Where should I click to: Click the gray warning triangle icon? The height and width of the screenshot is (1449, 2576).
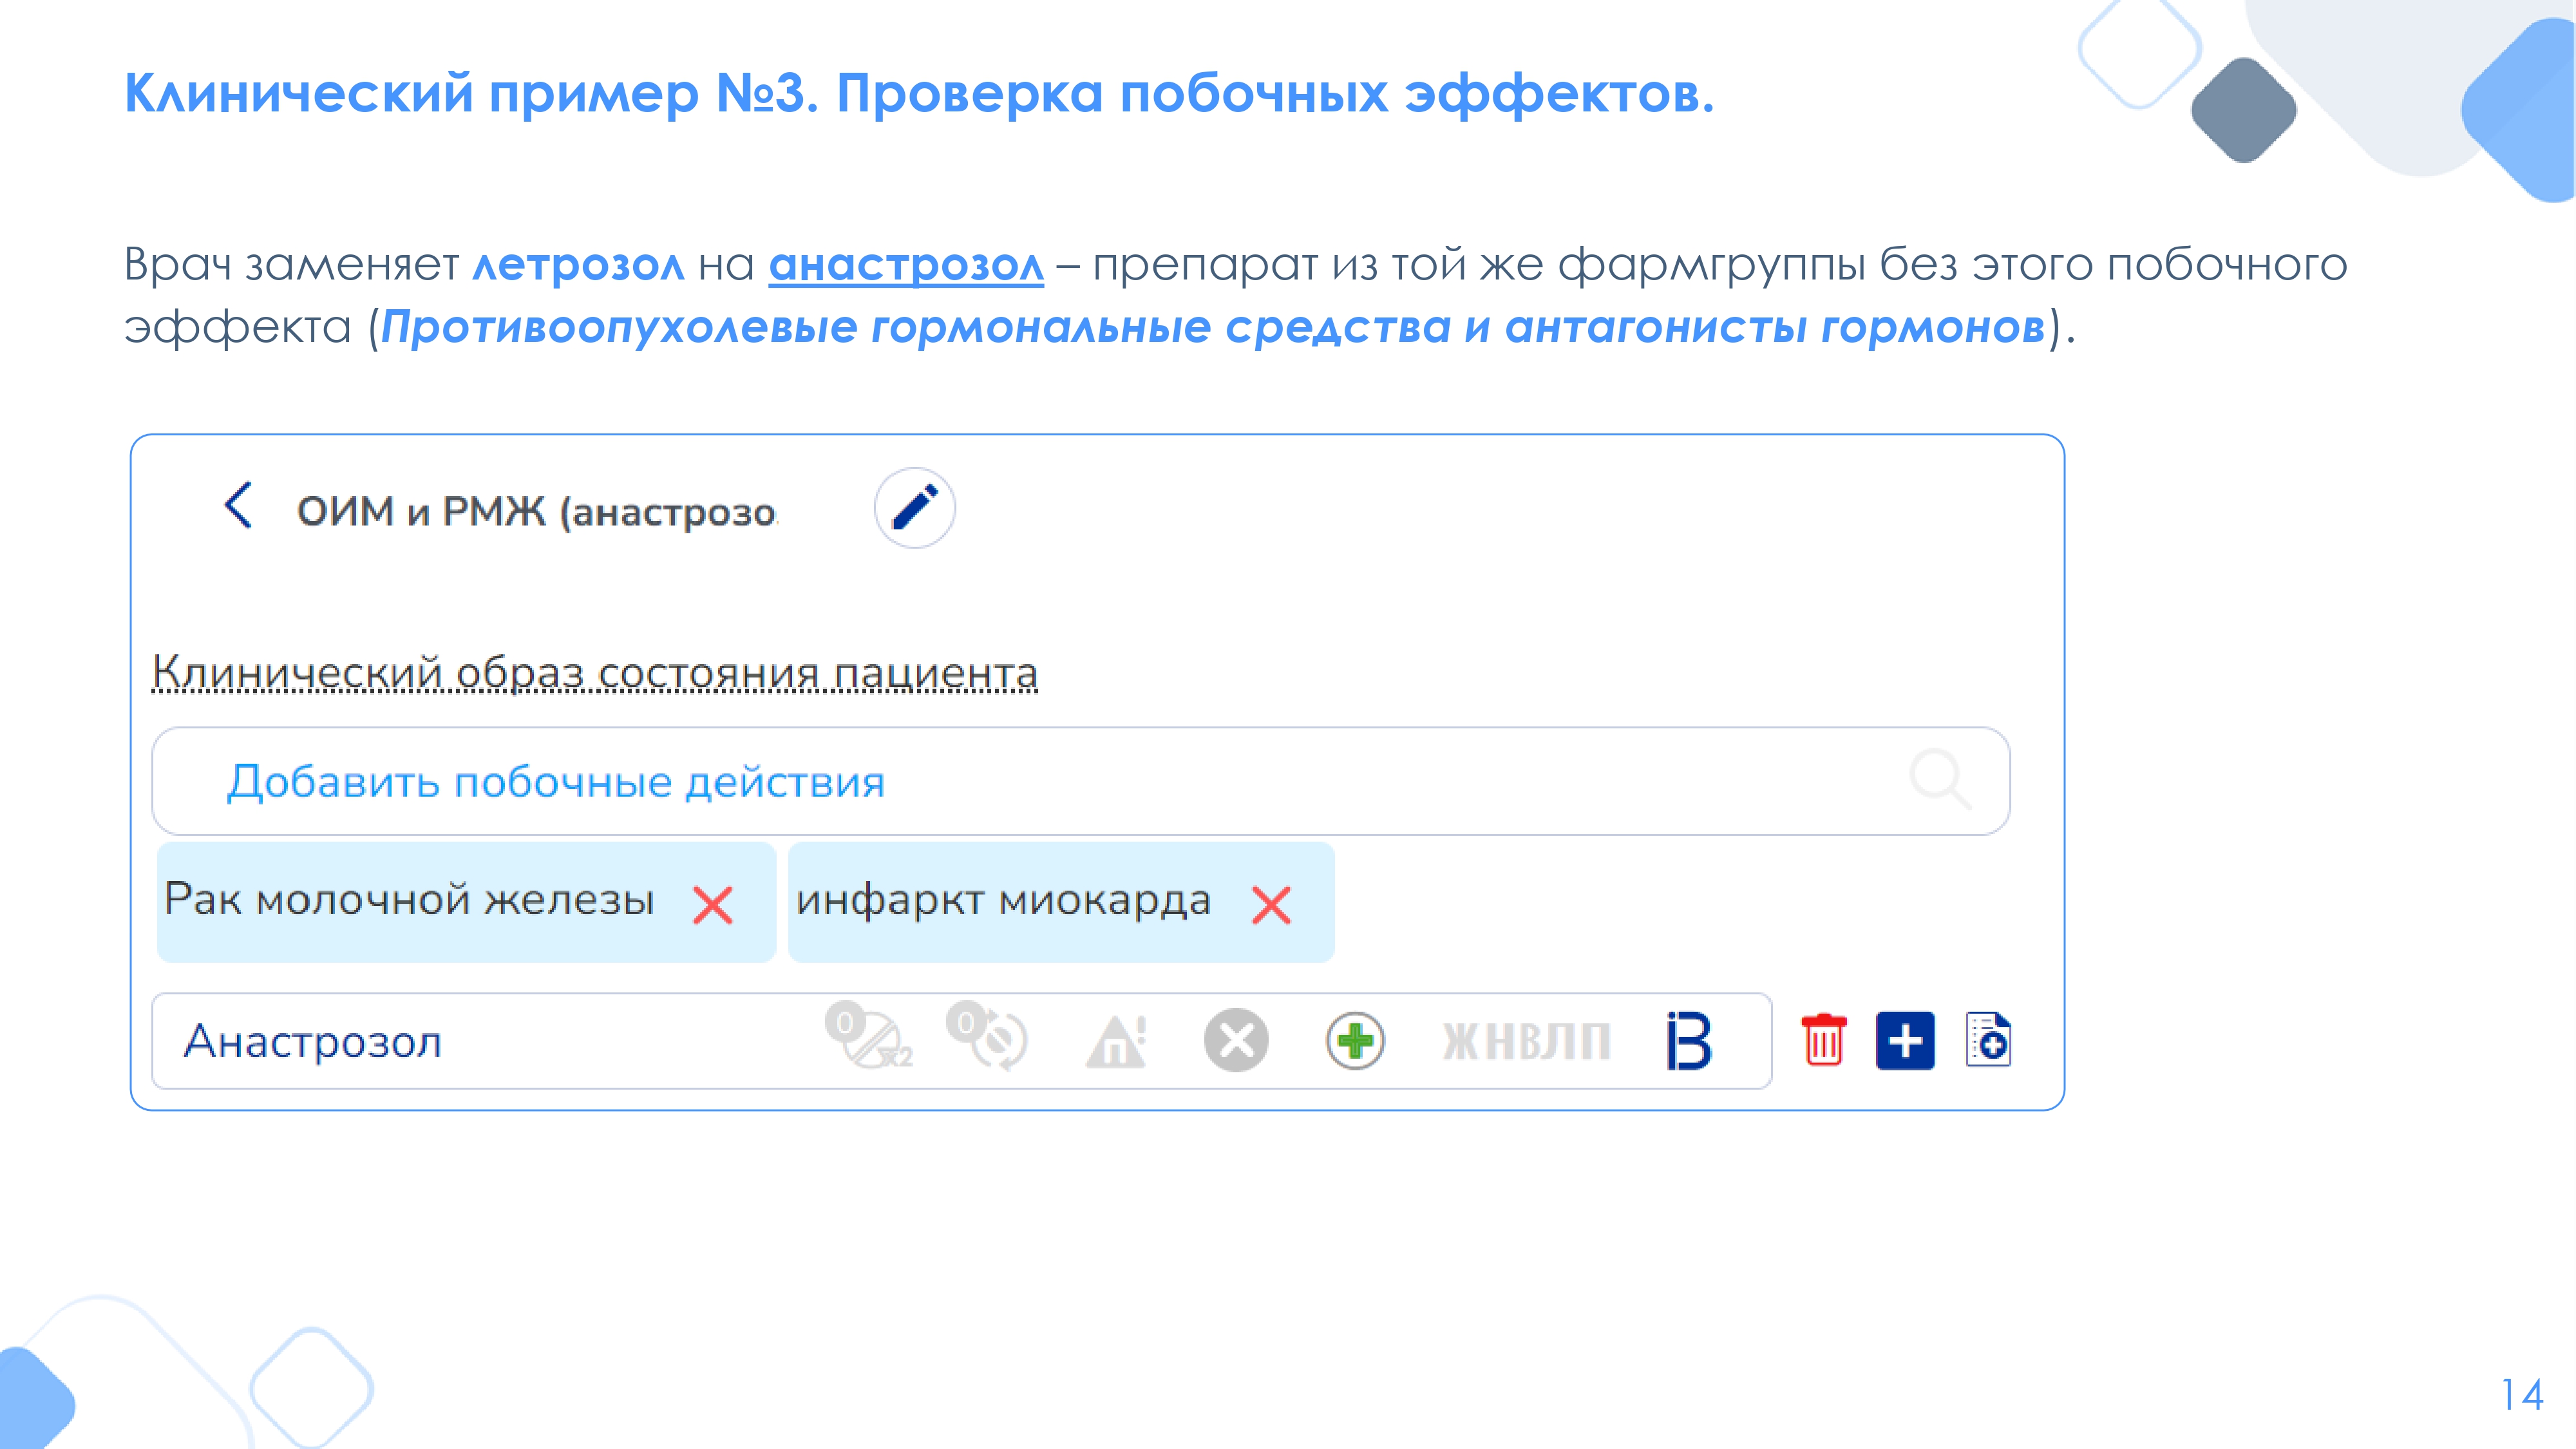1116,1041
